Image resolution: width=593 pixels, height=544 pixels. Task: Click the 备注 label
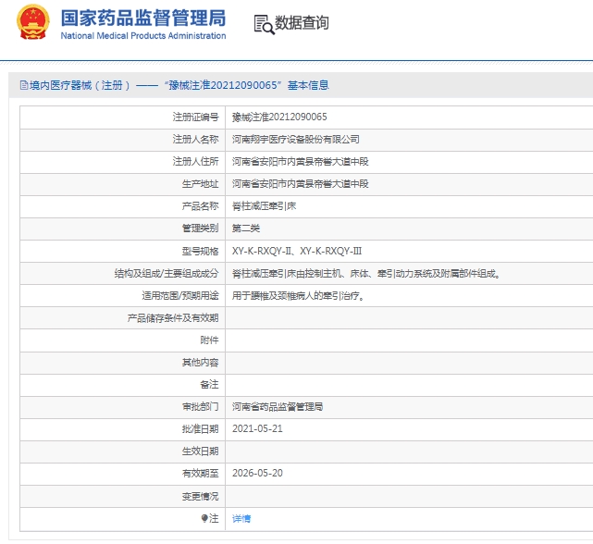tap(209, 385)
